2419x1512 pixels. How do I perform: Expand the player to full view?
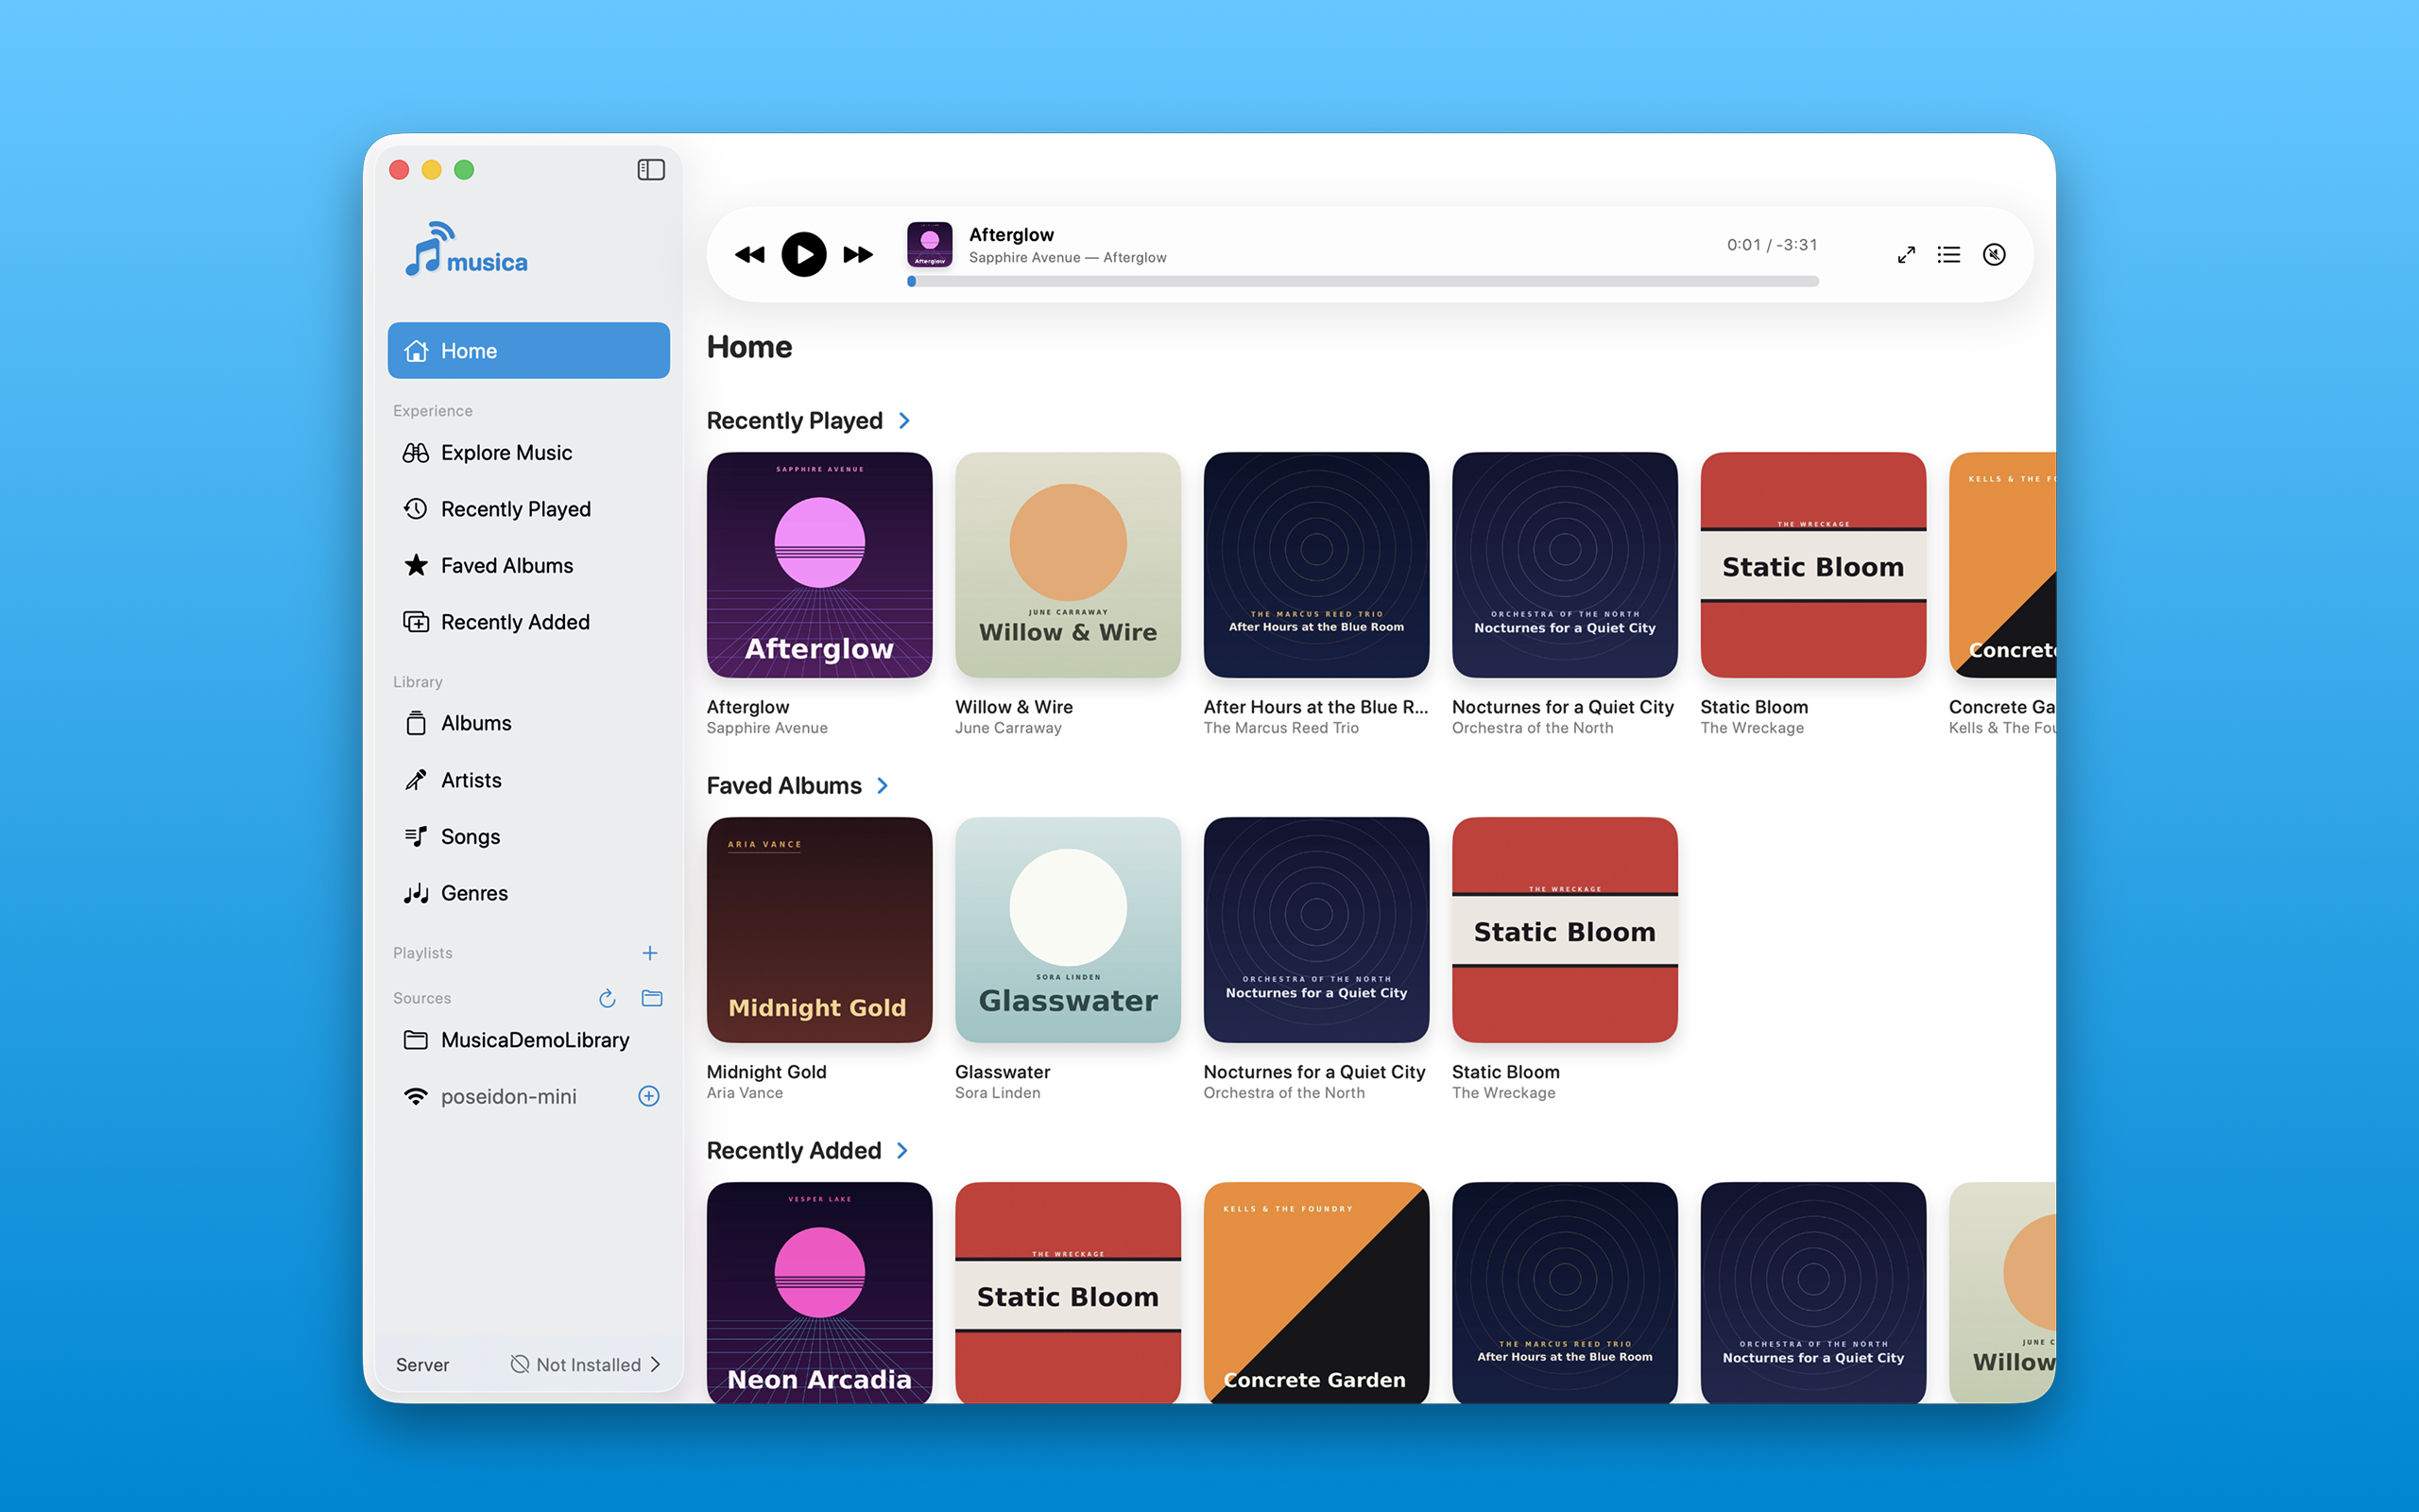(1906, 255)
